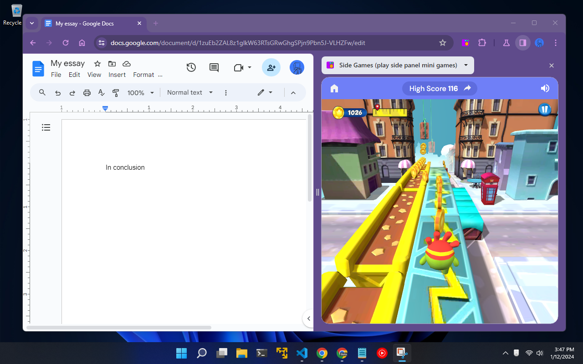This screenshot has height=364, width=583.
Task: Open the 100% zoom dropdown
Action: pos(141,93)
